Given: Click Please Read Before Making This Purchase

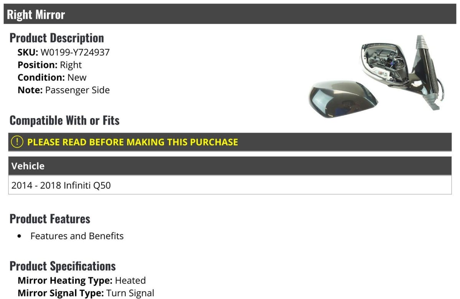Looking at the screenshot, I should pos(133,142).
